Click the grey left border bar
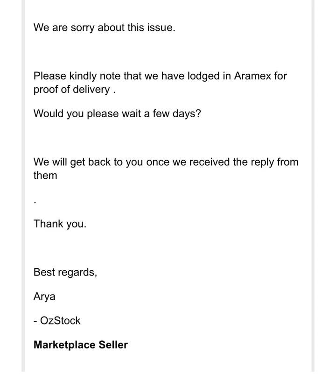The width and height of the screenshot is (336, 374). pyautogui.click(x=23, y=186)
